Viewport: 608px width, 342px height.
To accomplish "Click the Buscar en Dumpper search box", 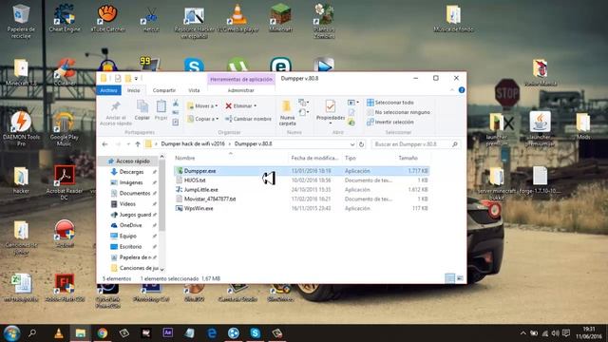I will [x=415, y=144].
